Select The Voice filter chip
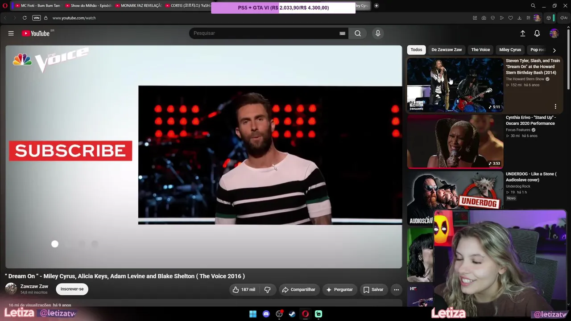The height and width of the screenshot is (321, 571). click(480, 50)
